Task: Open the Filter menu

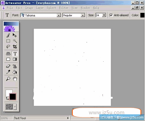Action: [x=64, y=8]
